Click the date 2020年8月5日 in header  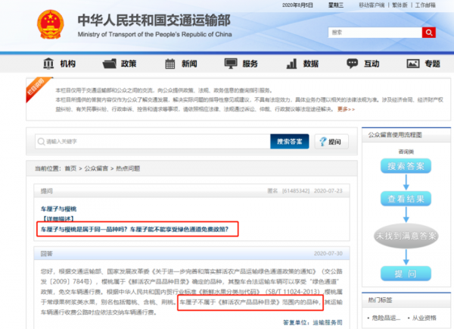tap(297, 5)
